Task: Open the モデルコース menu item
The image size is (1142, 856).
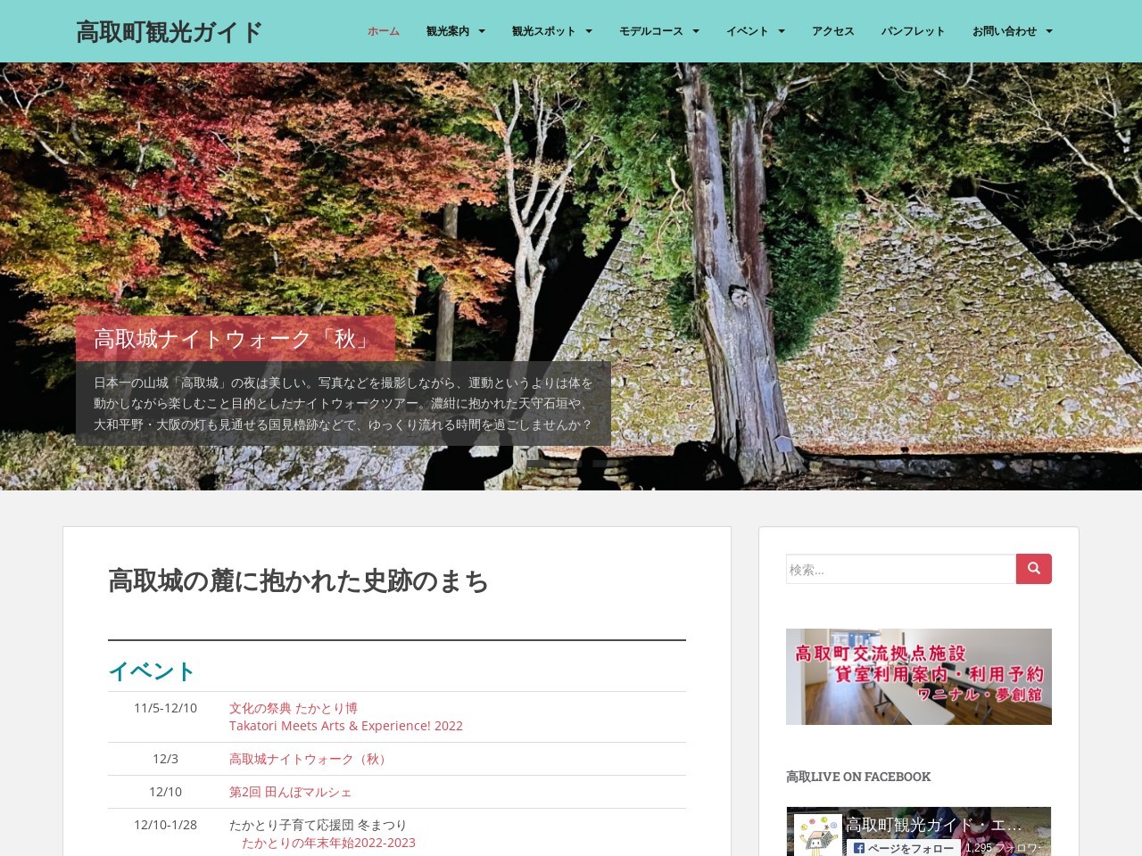Action: coord(651,31)
